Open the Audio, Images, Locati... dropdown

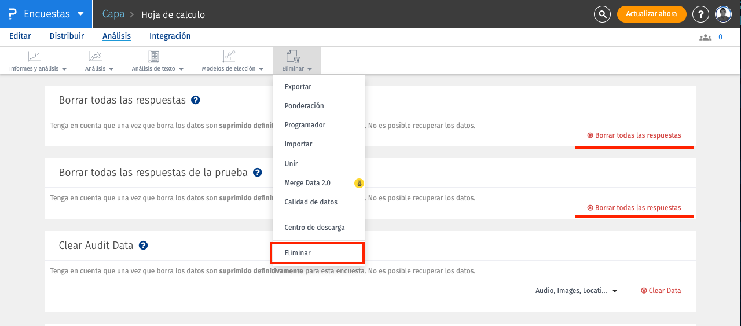point(576,291)
